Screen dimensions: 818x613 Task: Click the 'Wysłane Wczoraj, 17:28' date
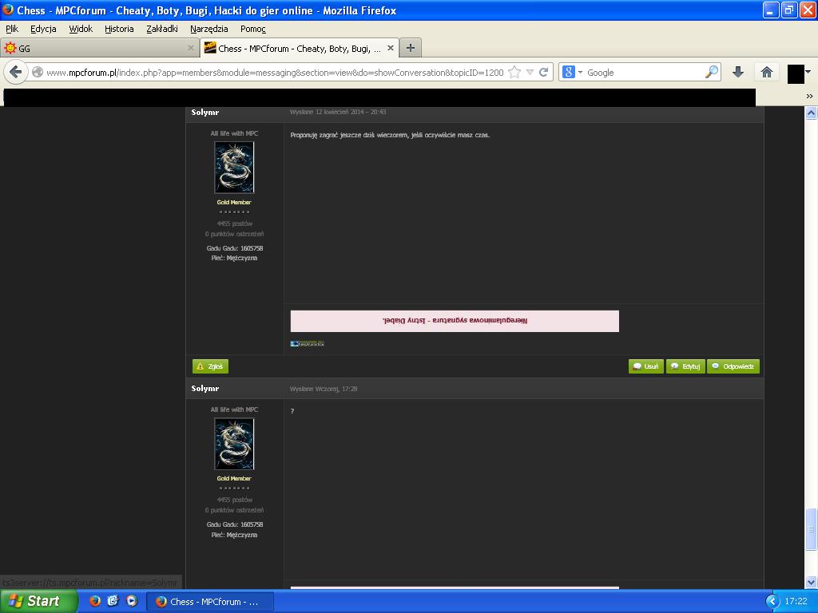pos(324,389)
